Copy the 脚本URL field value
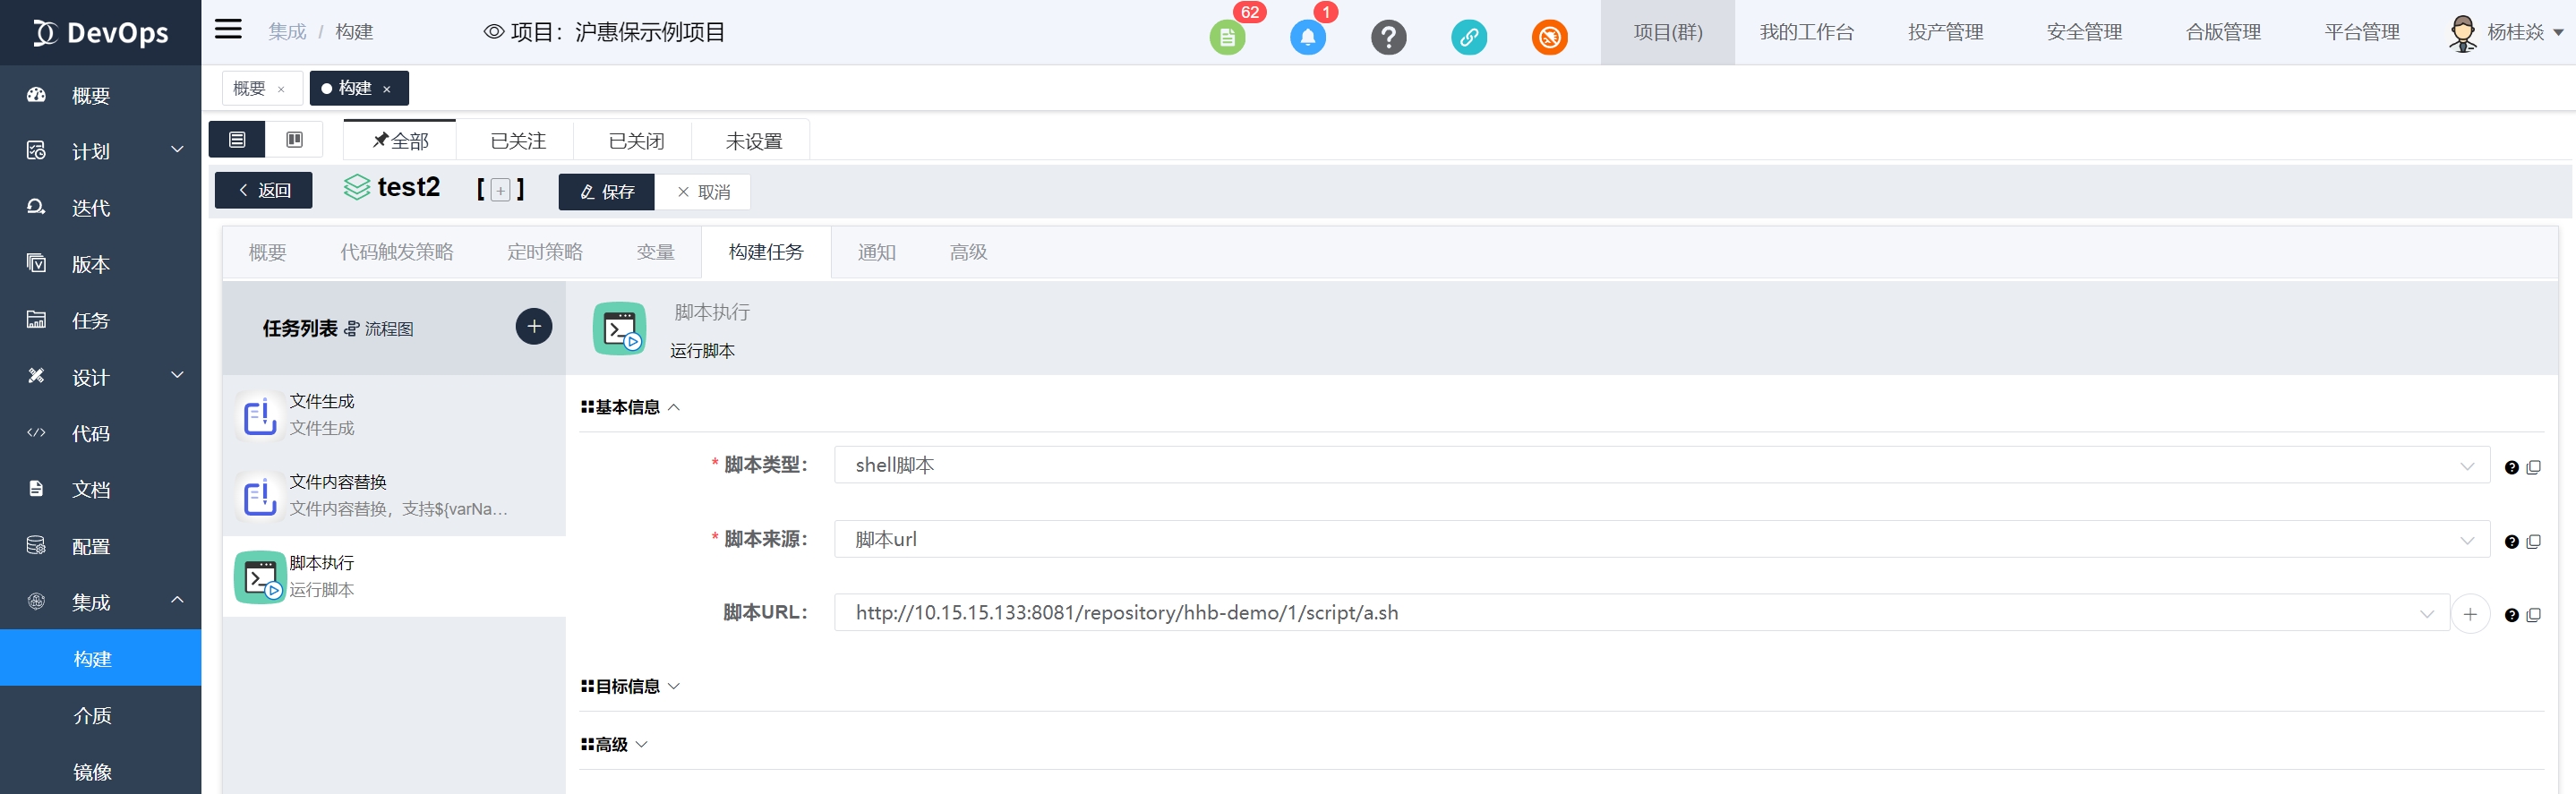The height and width of the screenshot is (794, 2576). (x=2533, y=615)
